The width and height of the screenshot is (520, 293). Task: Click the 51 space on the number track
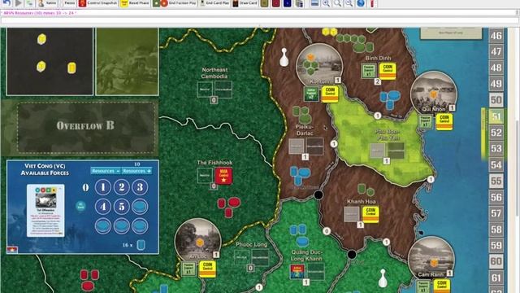tap(496, 116)
